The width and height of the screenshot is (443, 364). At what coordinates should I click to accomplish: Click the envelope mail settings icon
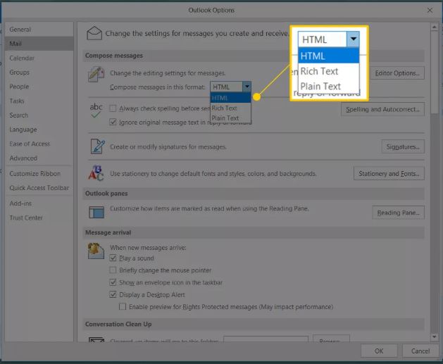coord(94,33)
